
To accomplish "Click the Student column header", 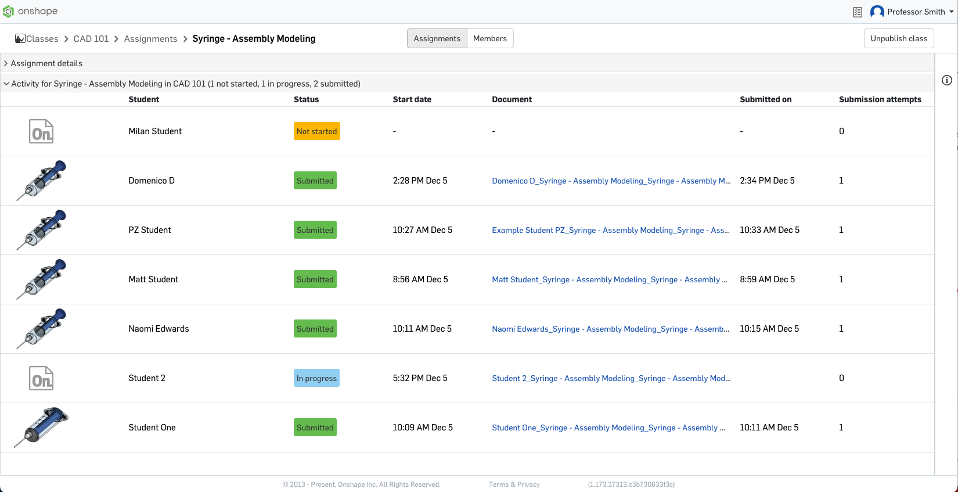I will [143, 99].
